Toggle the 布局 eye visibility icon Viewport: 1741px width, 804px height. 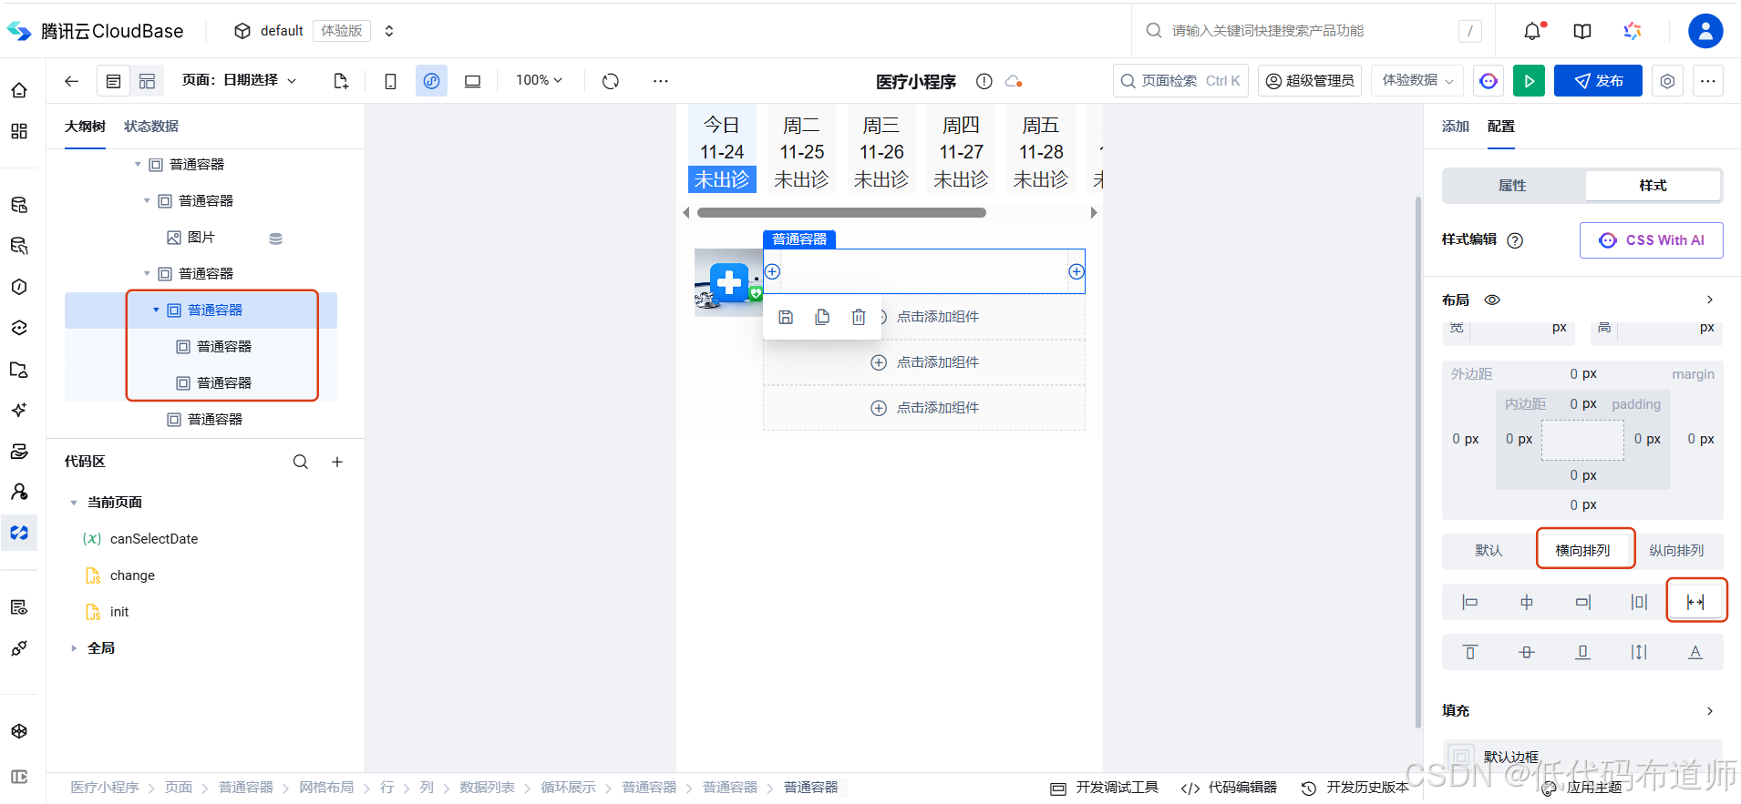tap(1492, 300)
